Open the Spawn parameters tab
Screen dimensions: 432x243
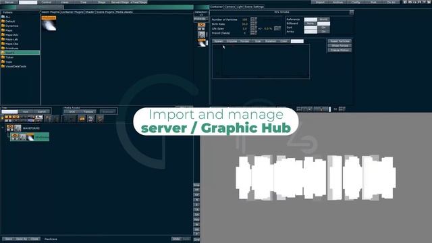219,41
